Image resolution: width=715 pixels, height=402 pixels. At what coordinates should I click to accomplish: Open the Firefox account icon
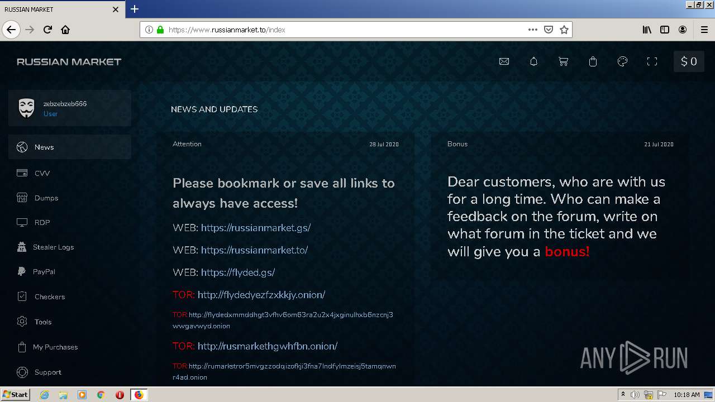[683, 30]
